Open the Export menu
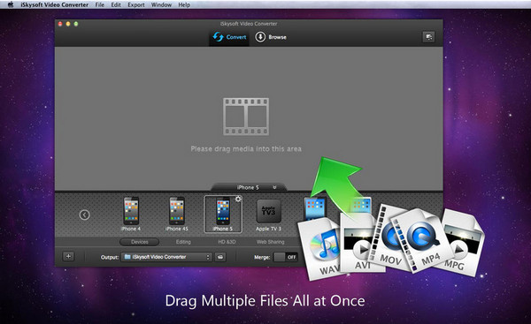This screenshot has height=324, width=531. click(135, 4)
